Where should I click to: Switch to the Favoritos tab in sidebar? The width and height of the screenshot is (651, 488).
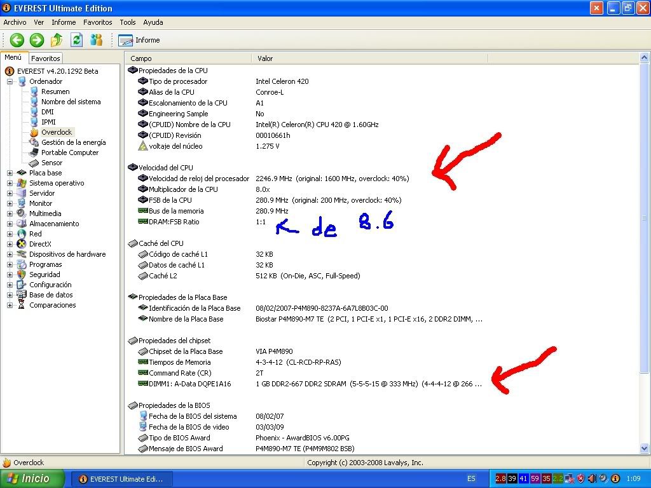point(46,58)
